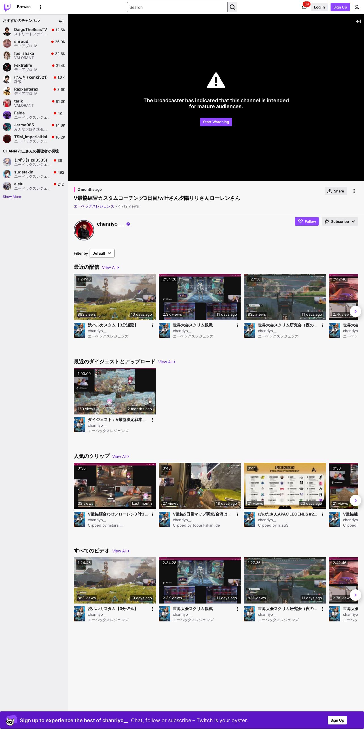
Task: Open the 1:03:00 digest video thumbnail
Action: 115,391
